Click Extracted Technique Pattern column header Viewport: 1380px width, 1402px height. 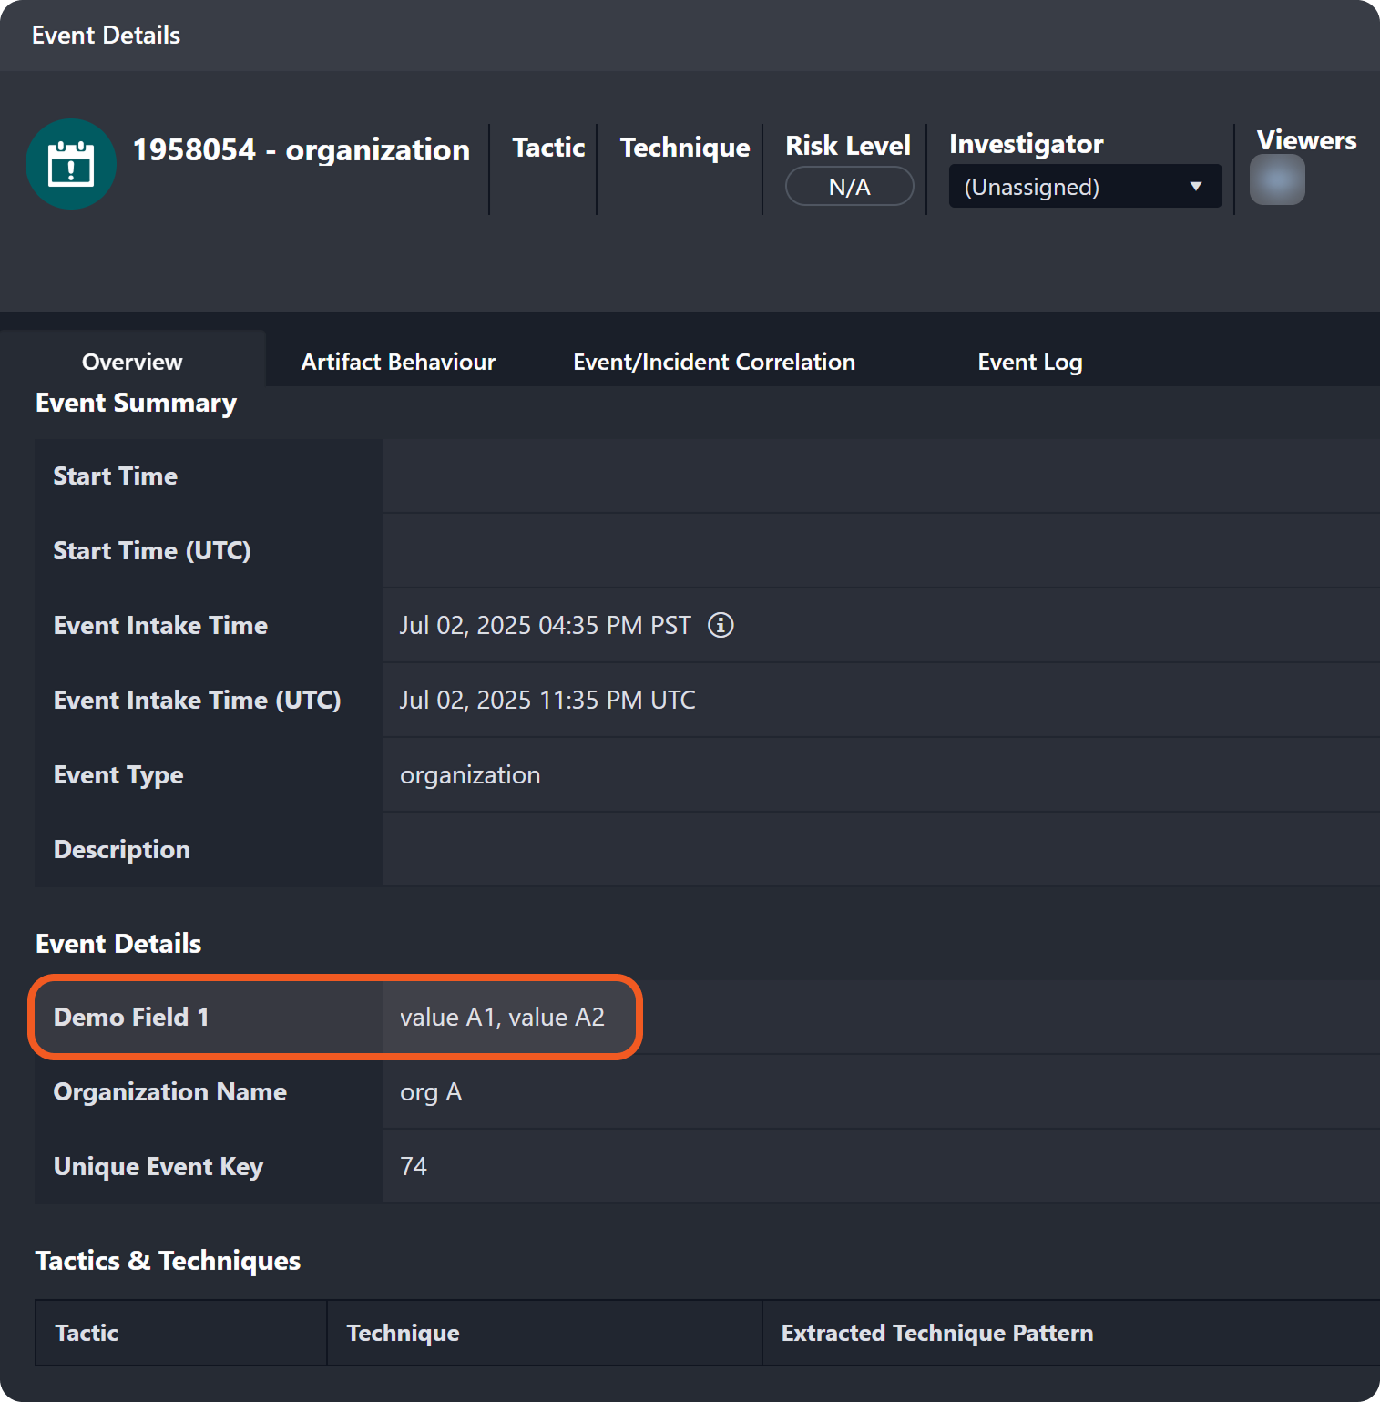(x=936, y=1333)
